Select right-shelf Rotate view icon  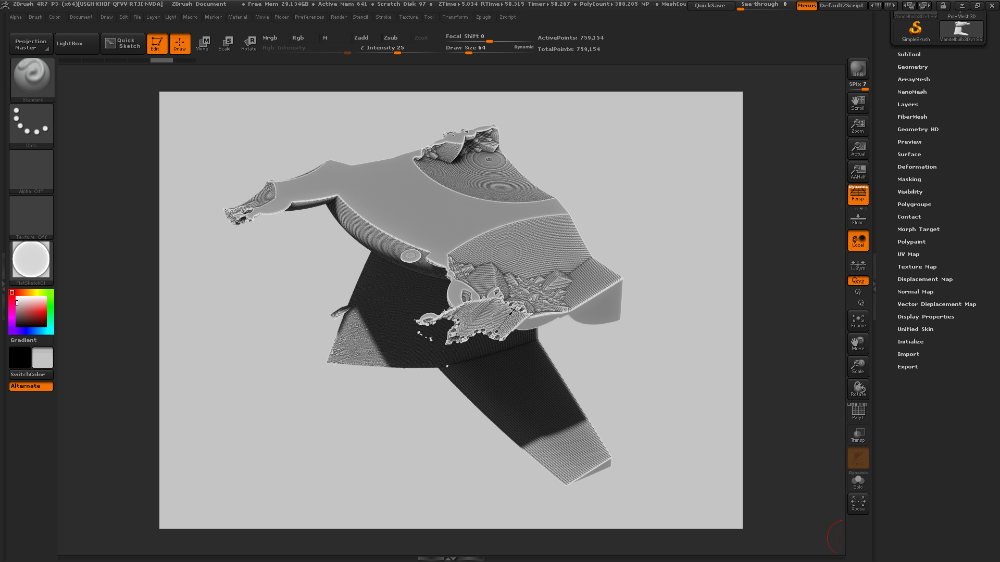858,389
